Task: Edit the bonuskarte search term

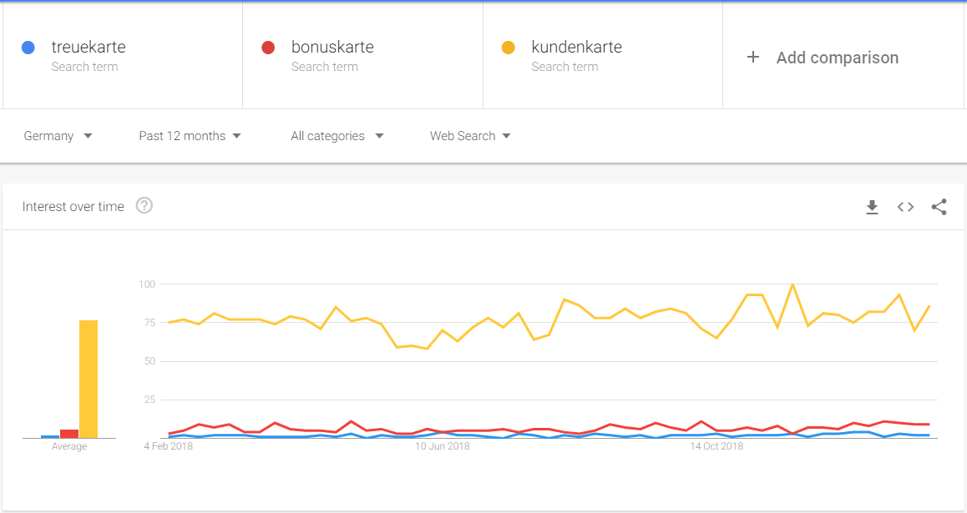Action: pos(332,47)
